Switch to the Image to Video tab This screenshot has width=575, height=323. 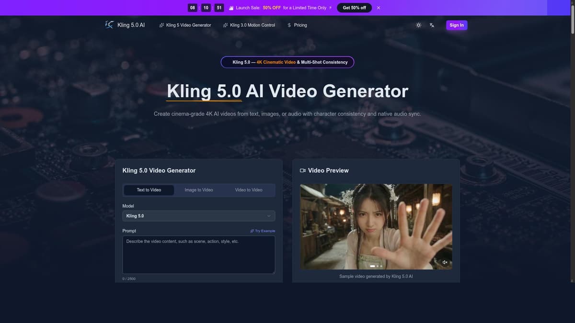[198, 189]
